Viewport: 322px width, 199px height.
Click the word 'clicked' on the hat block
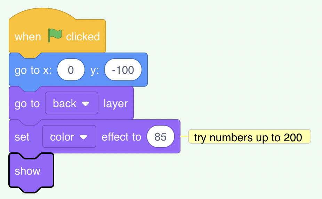83,37
